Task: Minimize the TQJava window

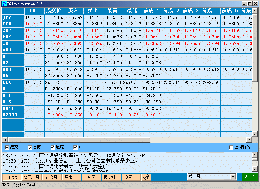Action: tap(244, 4)
